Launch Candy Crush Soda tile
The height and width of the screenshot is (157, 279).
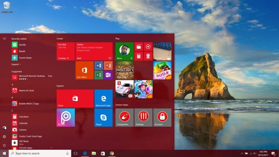point(162,70)
